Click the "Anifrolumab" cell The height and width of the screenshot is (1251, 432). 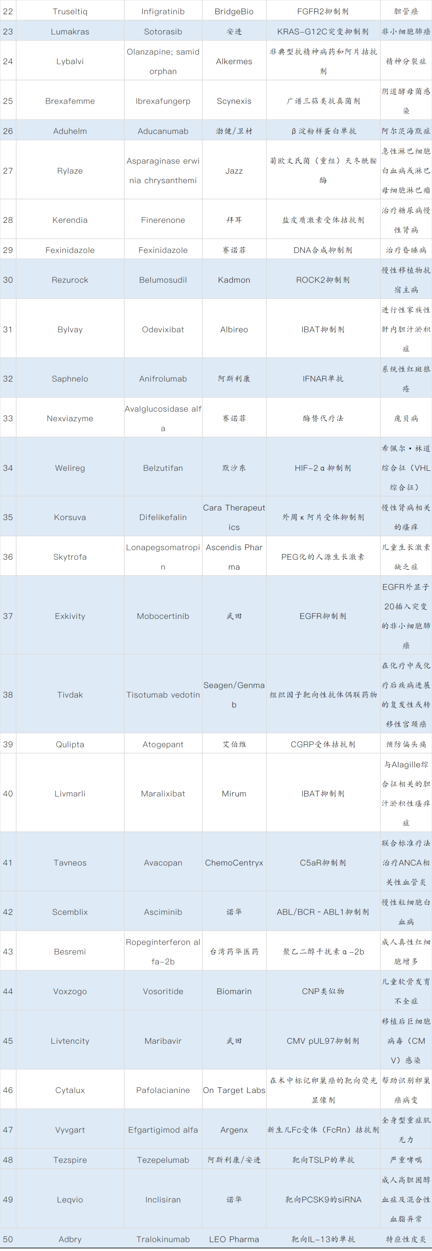(163, 379)
